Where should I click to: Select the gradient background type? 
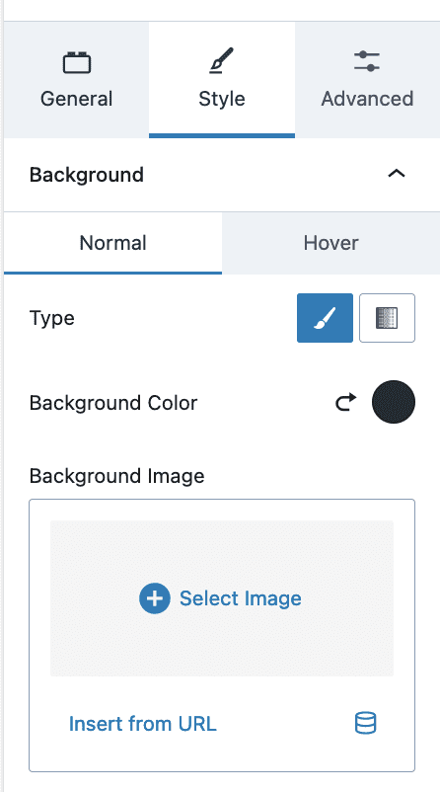[x=387, y=318]
